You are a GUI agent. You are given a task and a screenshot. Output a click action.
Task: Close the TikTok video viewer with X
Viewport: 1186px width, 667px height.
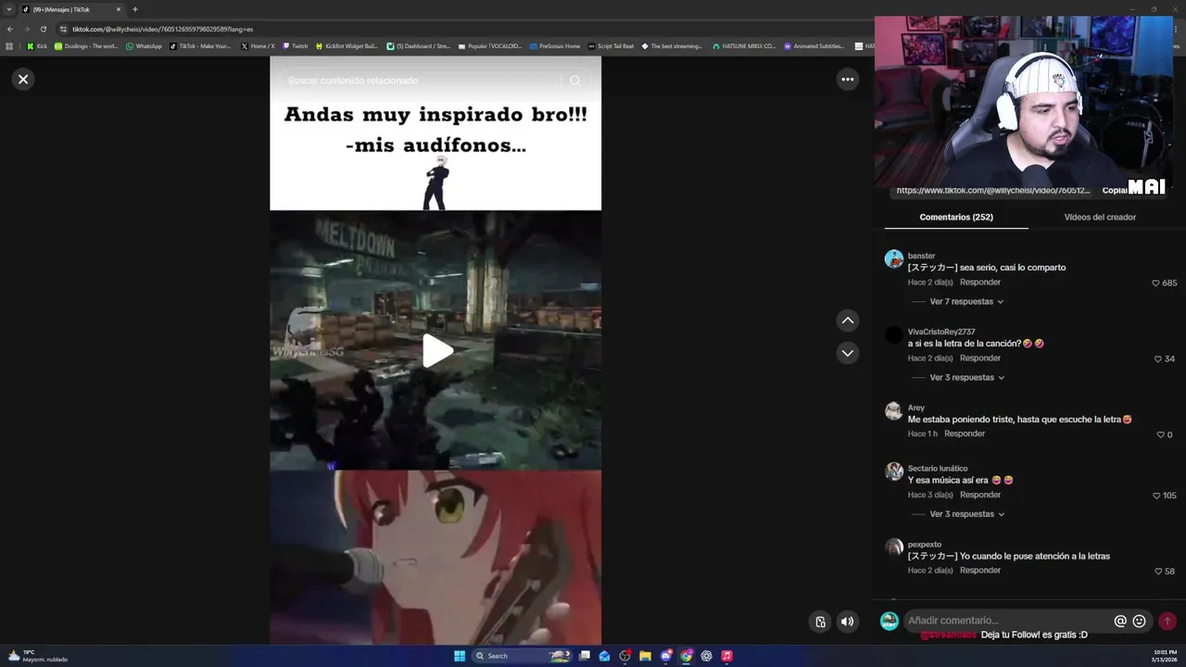(23, 79)
